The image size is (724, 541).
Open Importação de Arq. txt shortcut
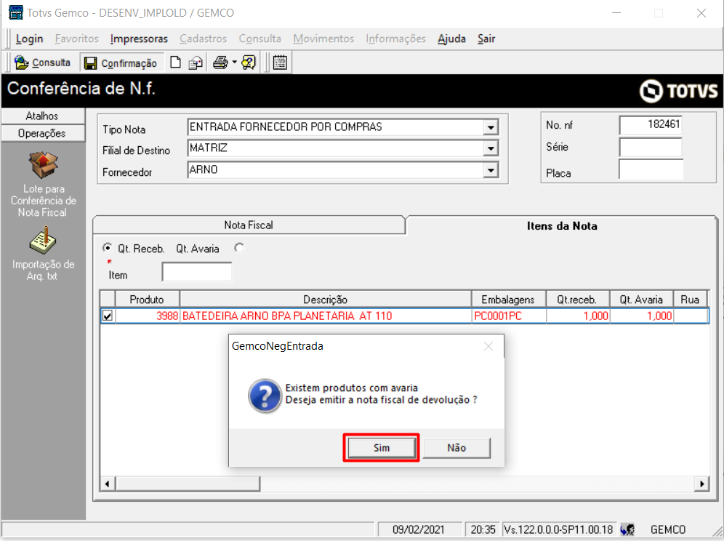[x=44, y=254]
